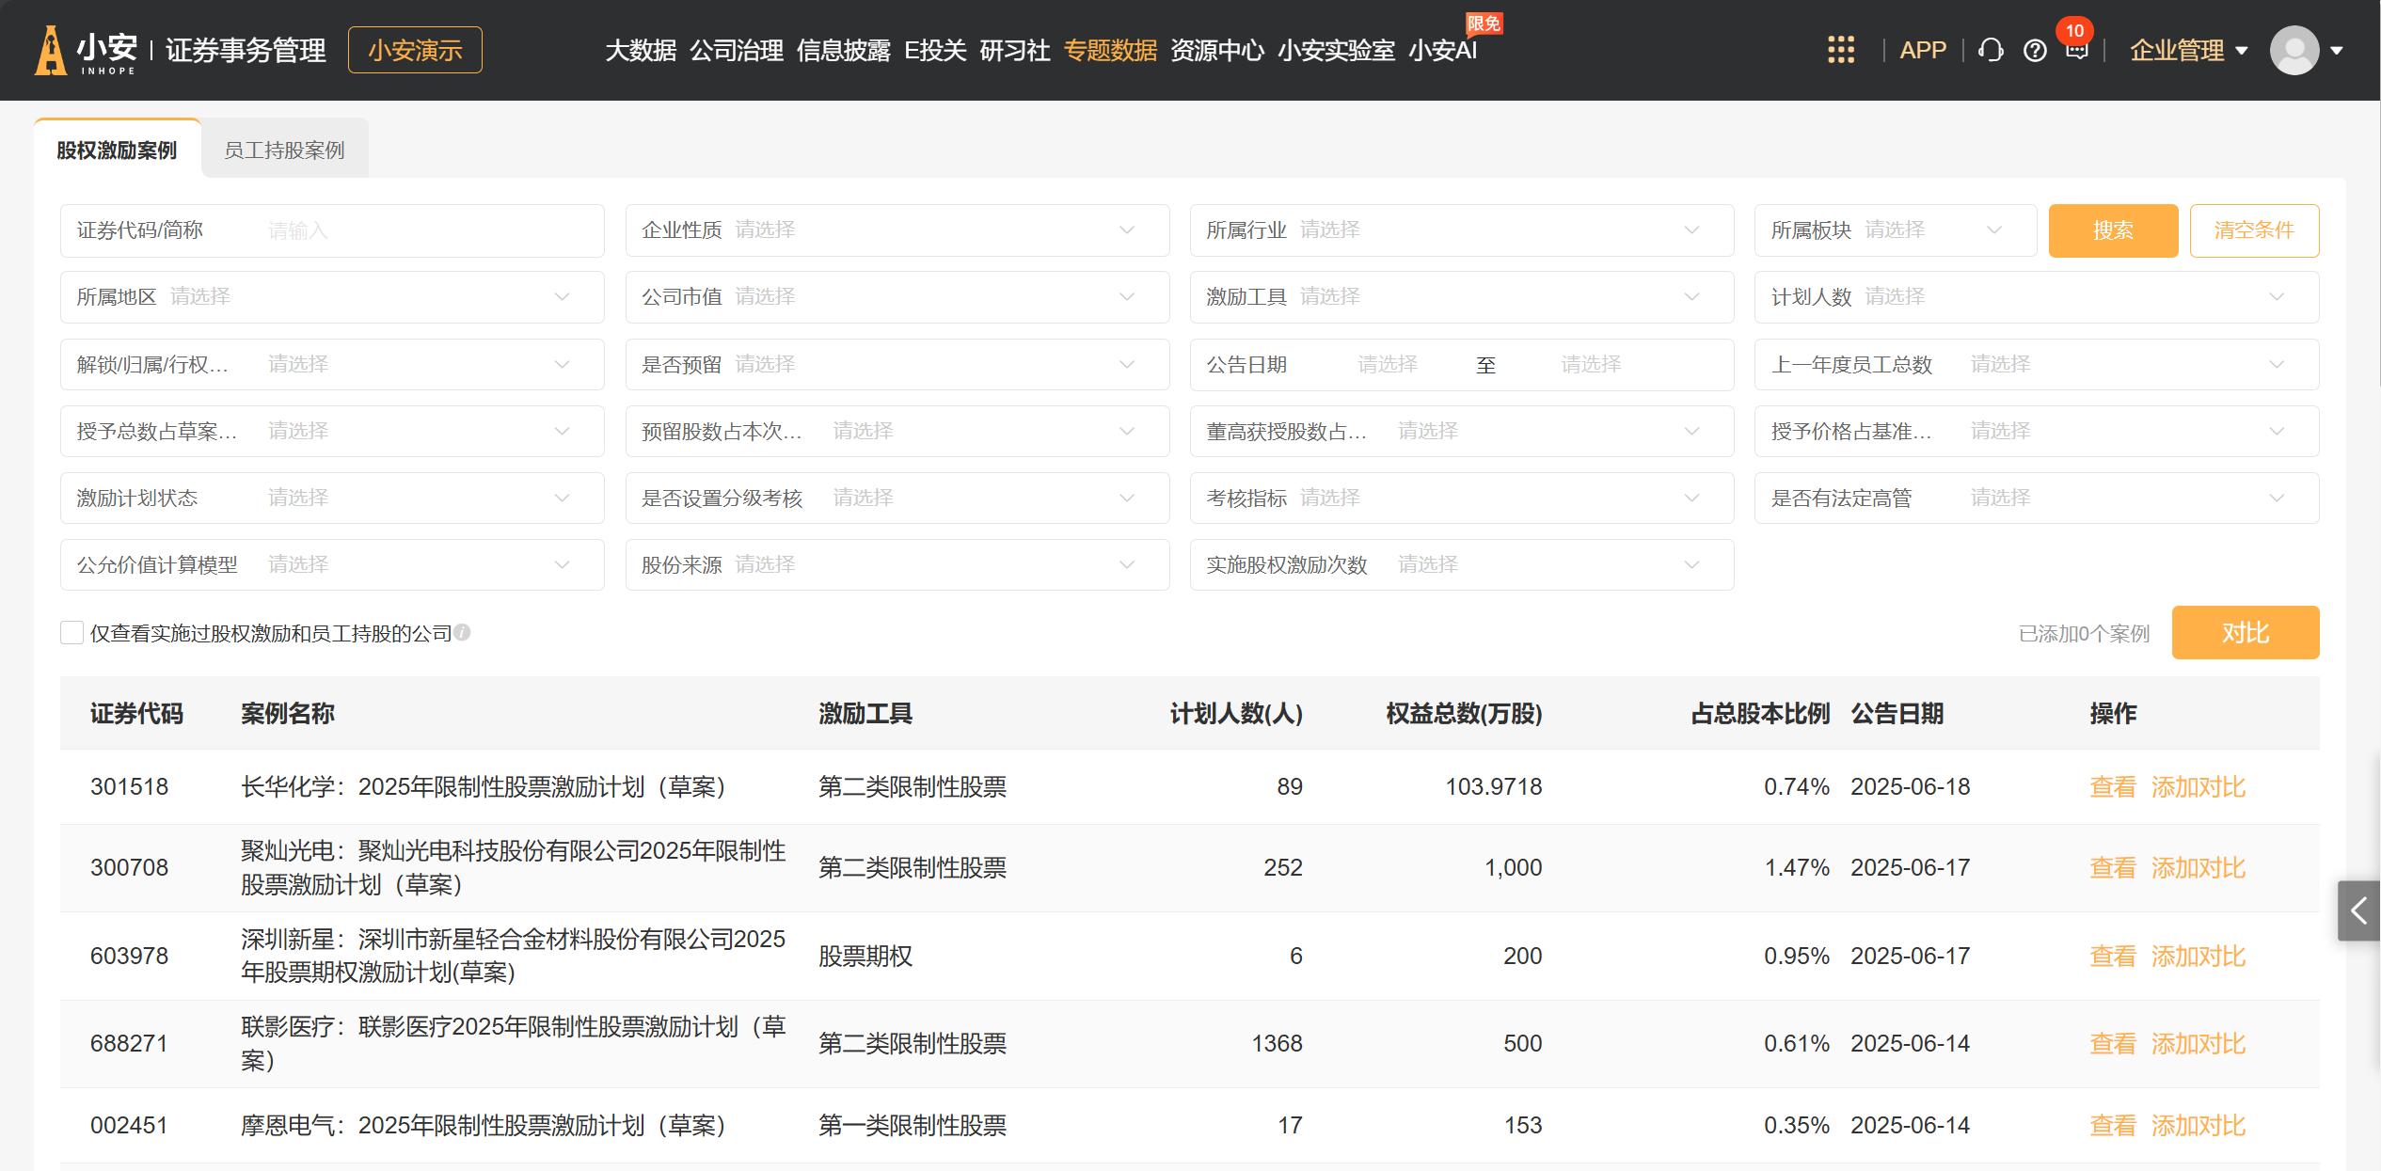
Task: Open the 小安实验室 menu
Action: [1336, 50]
